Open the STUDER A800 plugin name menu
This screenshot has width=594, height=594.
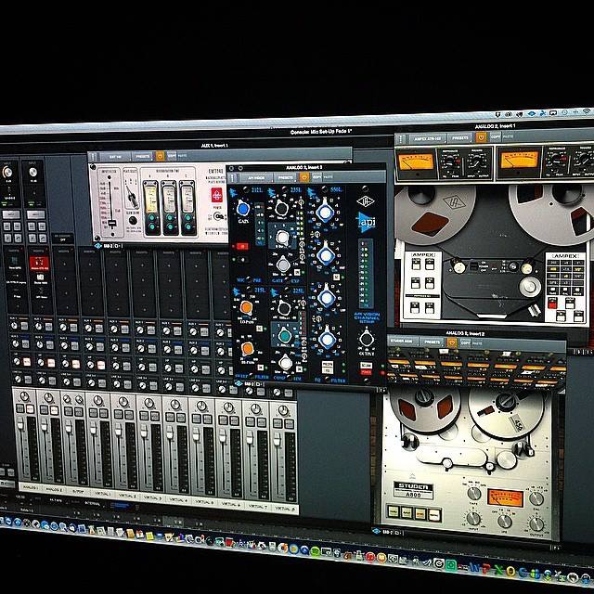(x=402, y=342)
